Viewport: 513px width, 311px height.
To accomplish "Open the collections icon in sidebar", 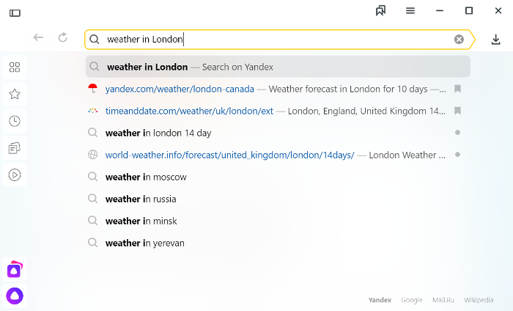I will (15, 148).
